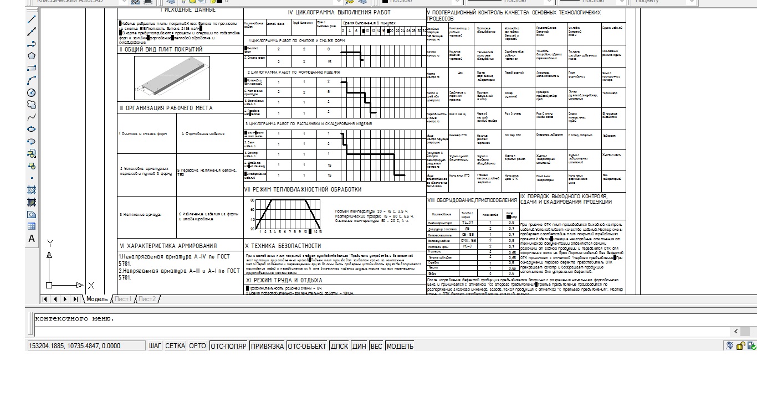Select the Arc tool
Screen dimensions: 757x403
tap(32, 80)
